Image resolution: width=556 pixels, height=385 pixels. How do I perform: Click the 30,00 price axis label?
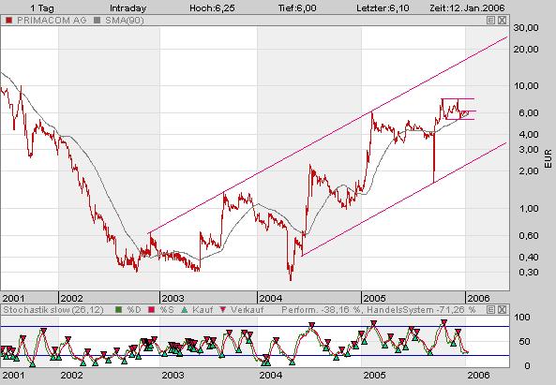(526, 27)
